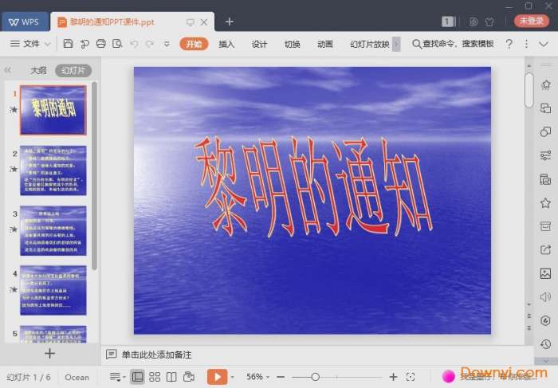
Task: Click the Save icon in the toolbar
Action: [x=68, y=44]
